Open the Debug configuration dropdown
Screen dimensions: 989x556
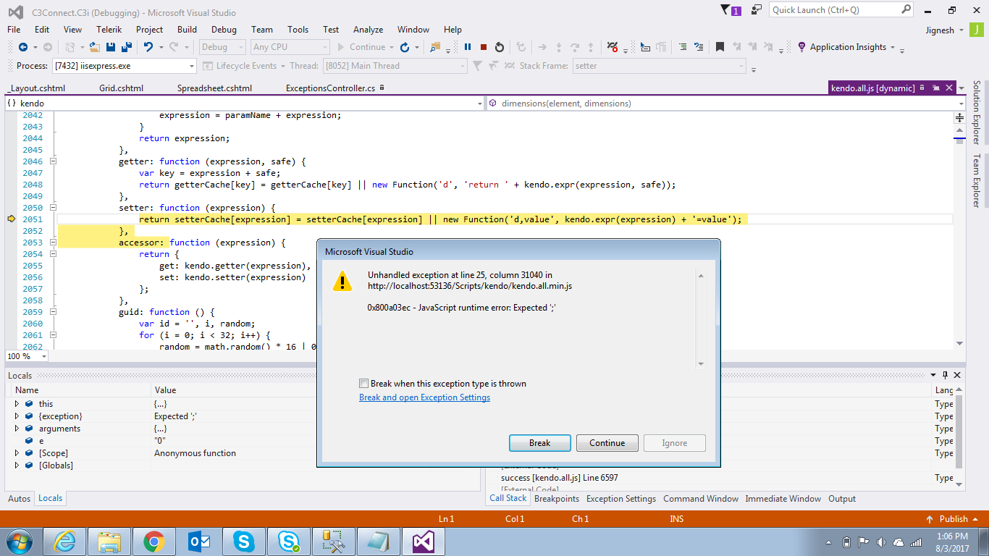222,47
